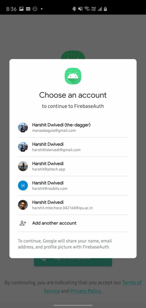Tap the mute/vibrate icon in the status bar

click(80, 9)
